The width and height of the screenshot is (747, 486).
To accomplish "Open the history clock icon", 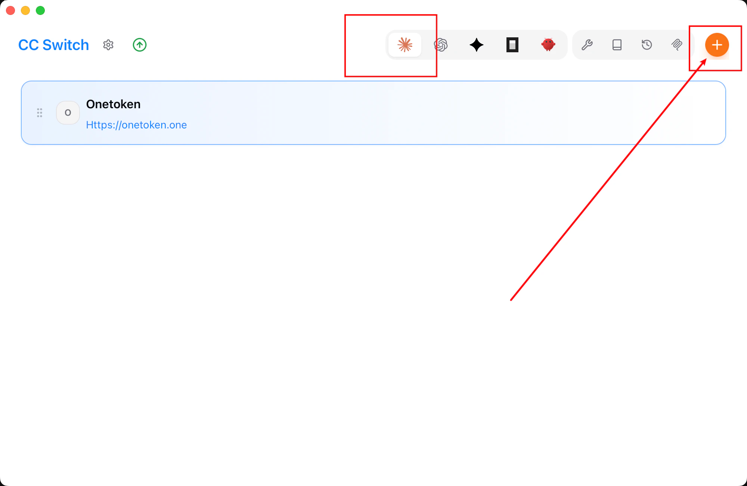I will 647,45.
